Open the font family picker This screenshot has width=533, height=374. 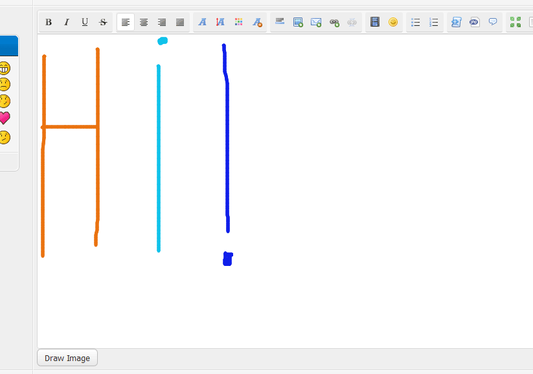click(x=202, y=22)
